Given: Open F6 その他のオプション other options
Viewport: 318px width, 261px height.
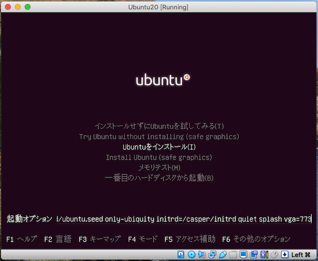Looking at the screenshot, I should [256, 239].
